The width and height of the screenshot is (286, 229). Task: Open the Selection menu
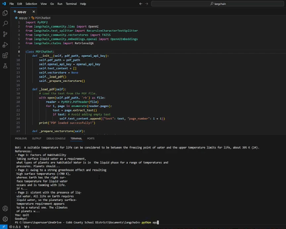click(31, 4)
